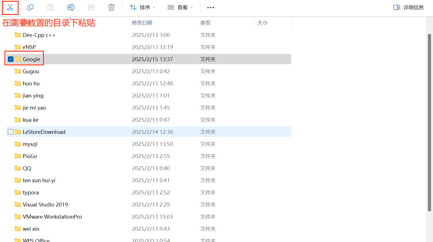The image size is (433, 242).
Task: Uncheck the Google folder checkbox
Action: point(11,59)
